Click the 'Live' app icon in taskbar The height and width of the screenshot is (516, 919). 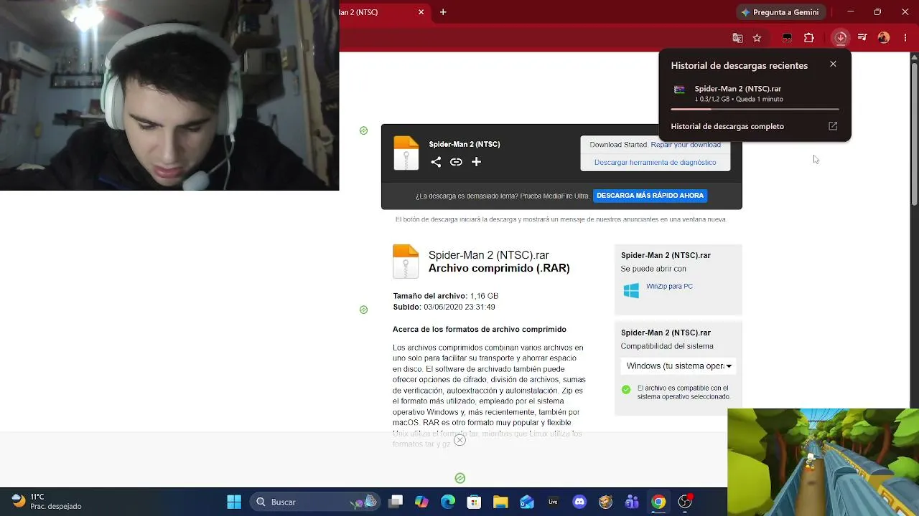(x=553, y=502)
